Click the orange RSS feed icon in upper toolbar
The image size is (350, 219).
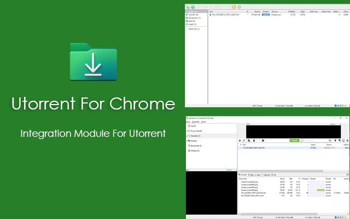pos(234,7)
